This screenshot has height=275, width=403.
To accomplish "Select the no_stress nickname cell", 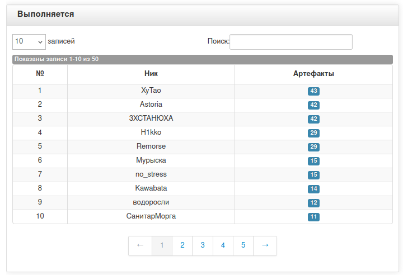I will 151,174.
